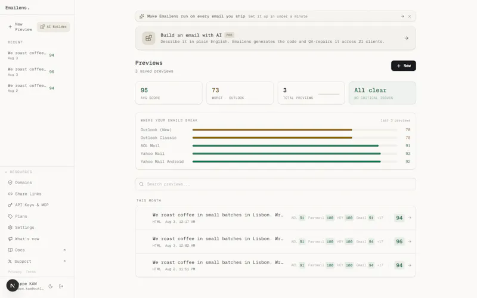The height and width of the screenshot is (298, 477).
Task: Open the preview from Aug 3, 12:02 AM
Action: (275, 242)
